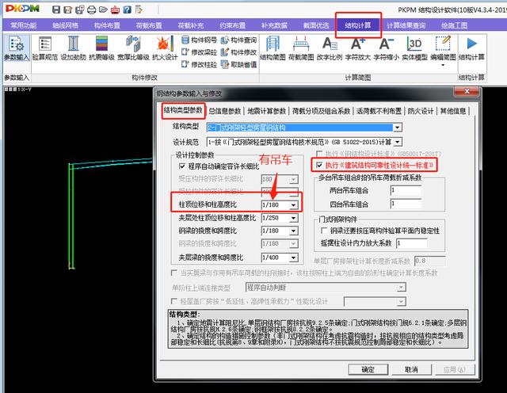Click the 构件钢号 steel grade tool
Viewport: 507px width, 393px height.
click(x=199, y=40)
